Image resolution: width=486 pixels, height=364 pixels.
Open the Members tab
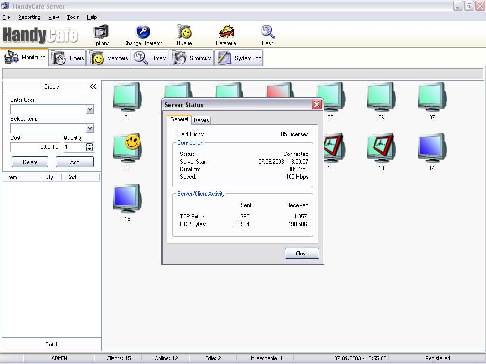click(x=109, y=58)
